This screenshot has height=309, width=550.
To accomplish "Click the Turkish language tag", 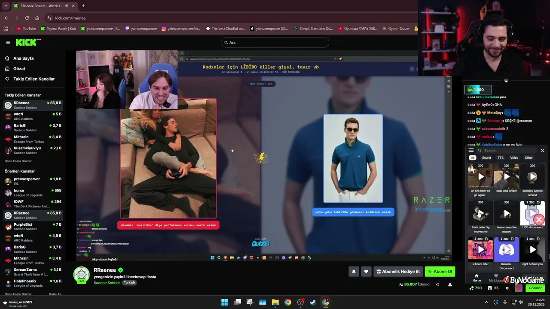I will point(129,283).
